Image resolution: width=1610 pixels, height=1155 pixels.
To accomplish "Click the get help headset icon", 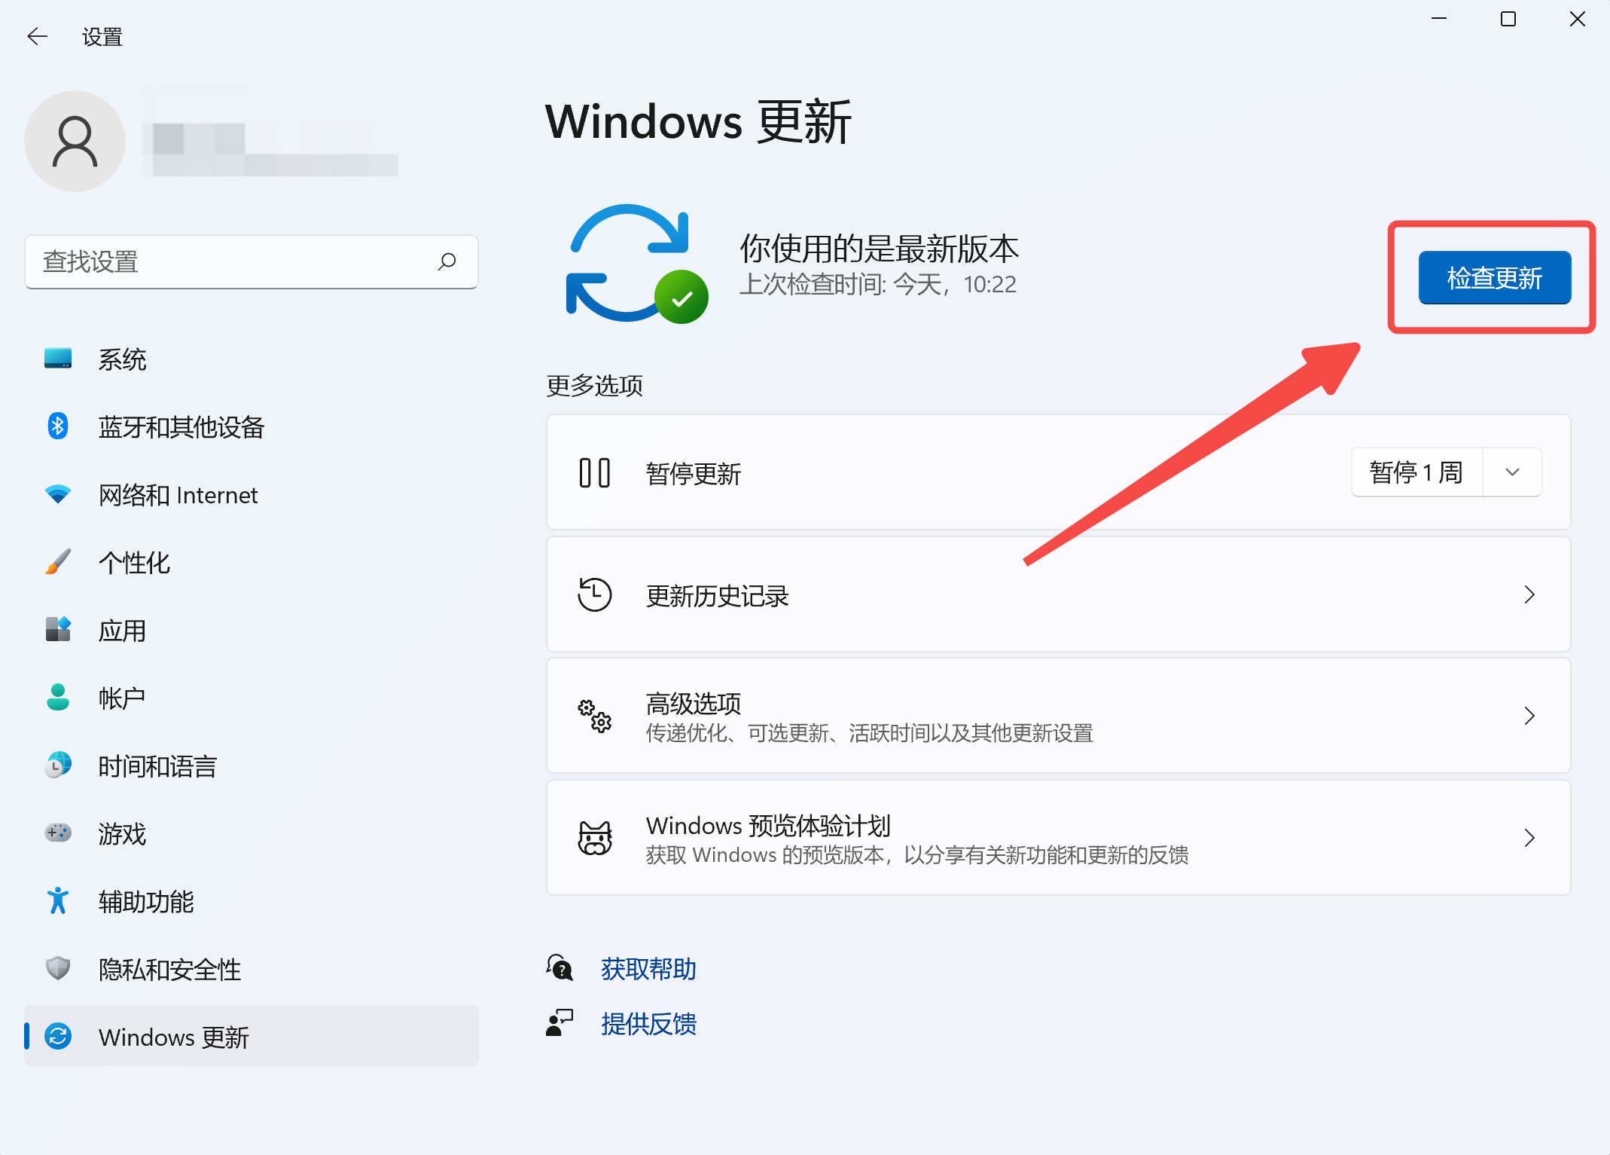I will 560,968.
